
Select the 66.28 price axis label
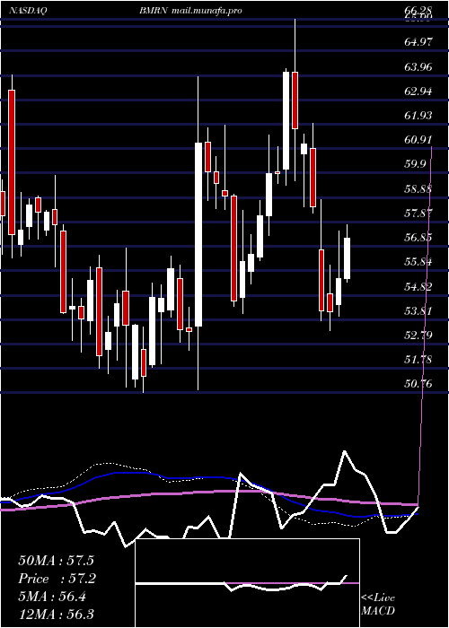[418, 9]
